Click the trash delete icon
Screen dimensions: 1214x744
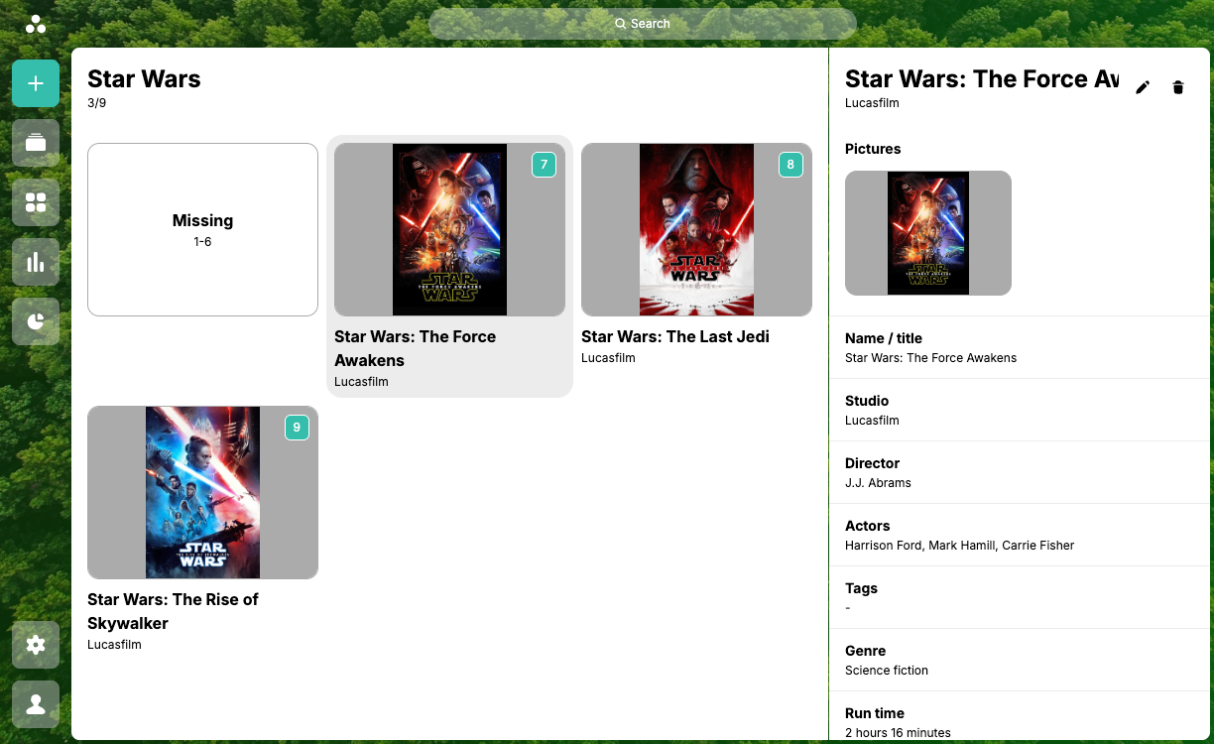(1178, 87)
